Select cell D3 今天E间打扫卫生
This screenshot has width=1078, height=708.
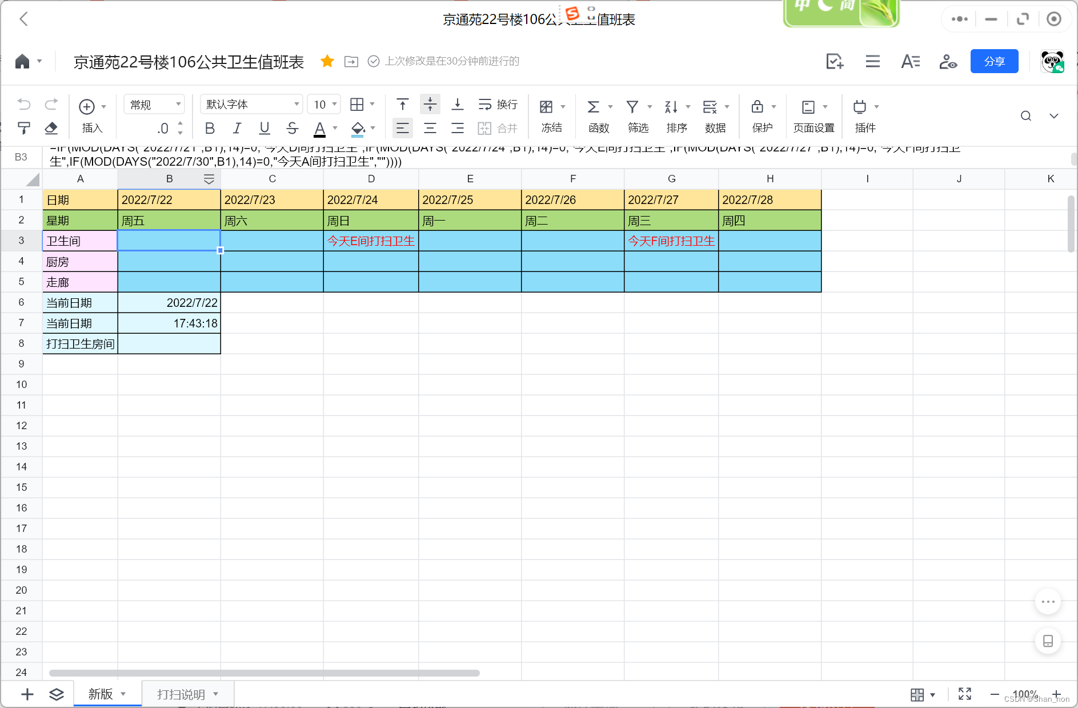(x=371, y=241)
